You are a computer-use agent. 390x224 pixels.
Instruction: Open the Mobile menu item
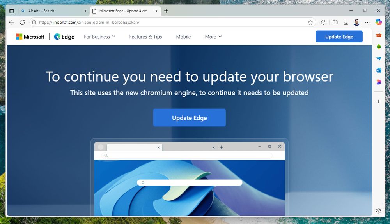pyautogui.click(x=183, y=37)
